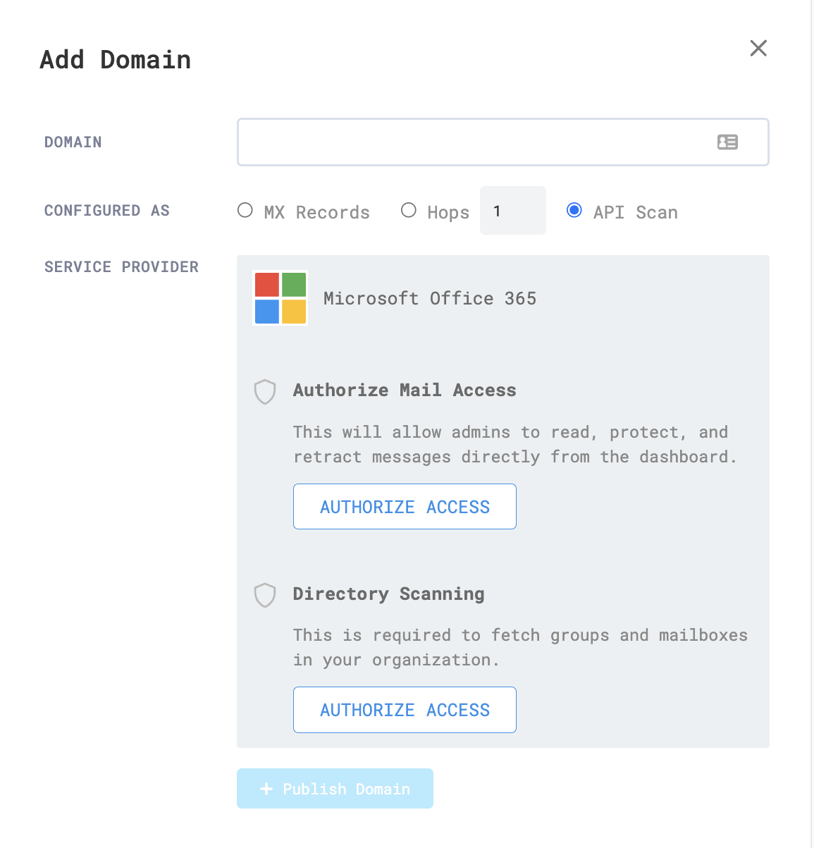Click the Microsoft Office 365 provider label
814x848 pixels.
pos(430,298)
